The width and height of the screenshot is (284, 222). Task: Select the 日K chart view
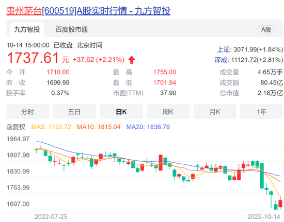[x=121, y=112]
